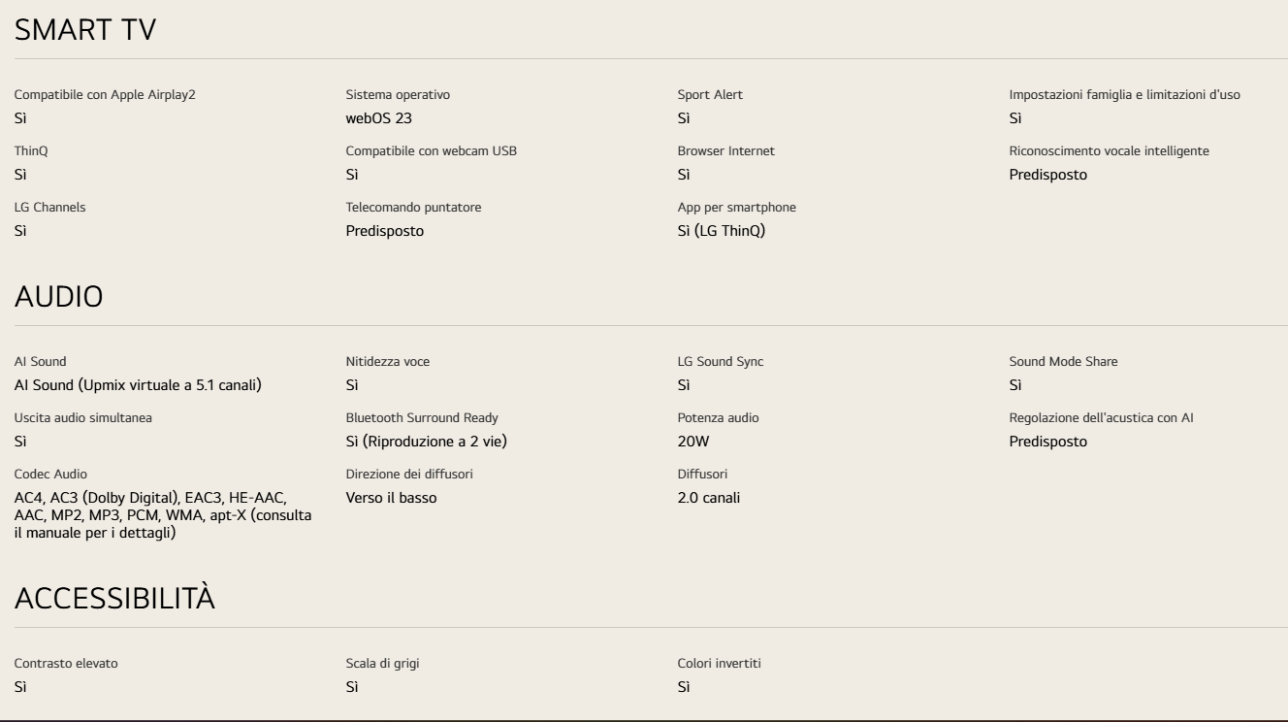
Task: Click the Bluetooth Surround Ready label
Action: 422,418
